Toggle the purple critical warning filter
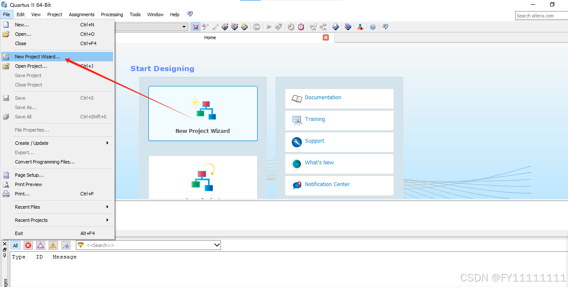 41,245
